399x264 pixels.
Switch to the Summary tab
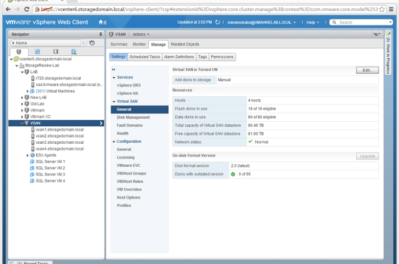pyautogui.click(x=119, y=44)
